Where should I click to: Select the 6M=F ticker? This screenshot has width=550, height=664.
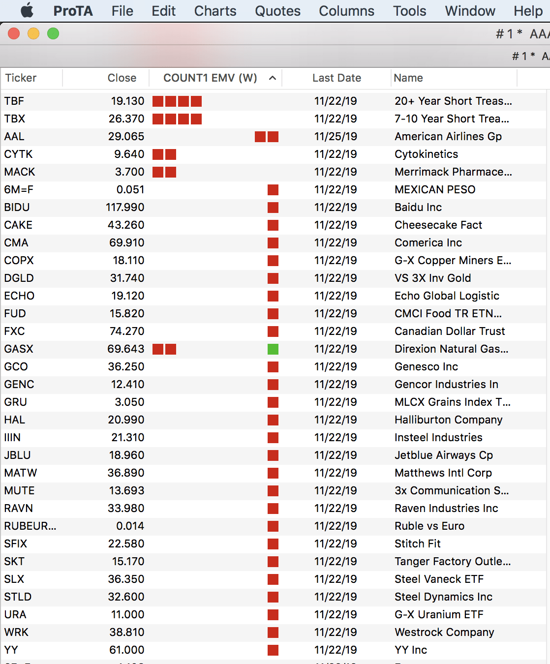(x=19, y=190)
